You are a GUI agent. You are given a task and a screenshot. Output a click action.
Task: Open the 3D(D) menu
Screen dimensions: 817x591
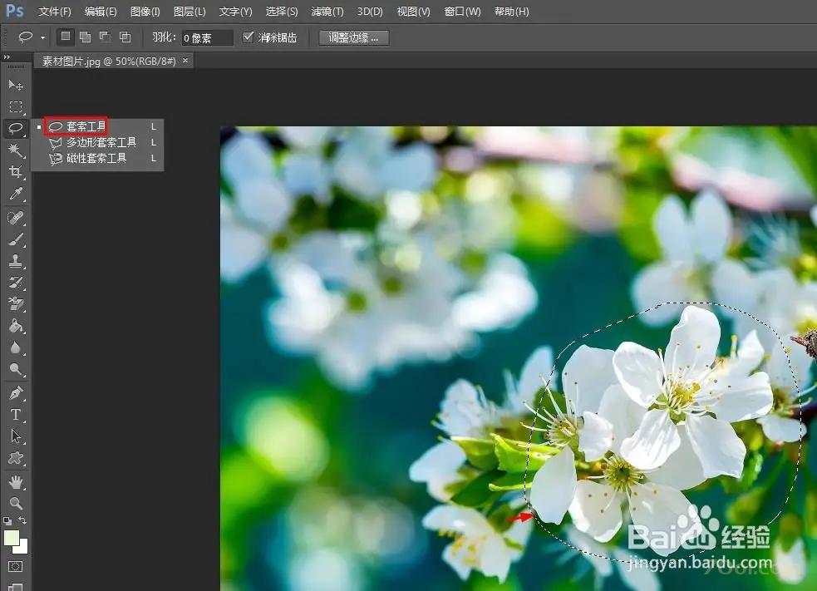click(370, 12)
